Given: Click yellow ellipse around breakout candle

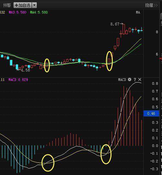Looking at the screenshot, I should point(109,61).
